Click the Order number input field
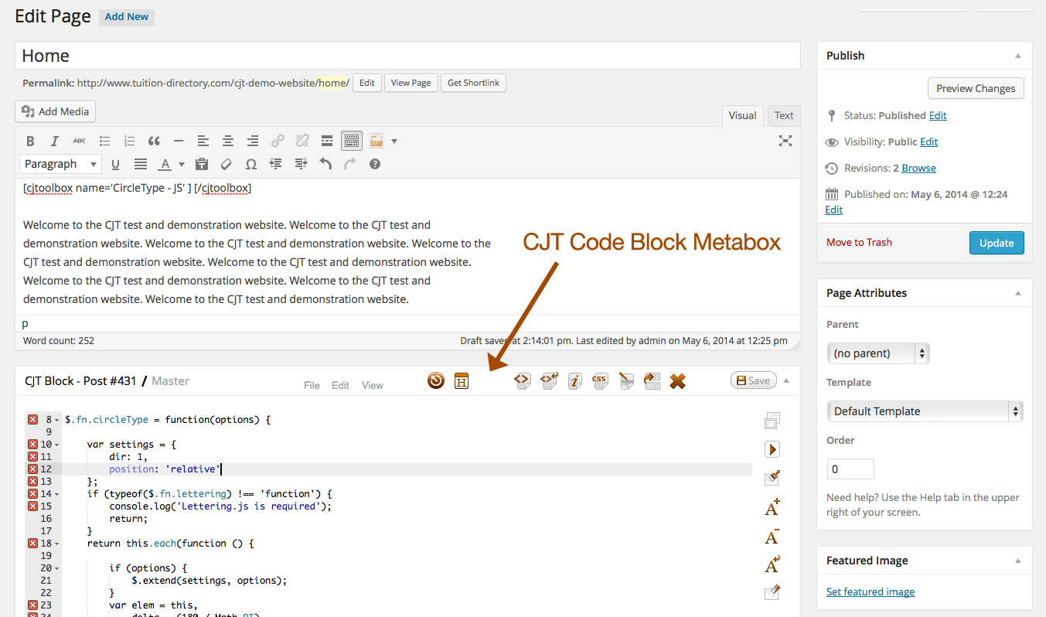This screenshot has height=617, width=1046. 850,469
